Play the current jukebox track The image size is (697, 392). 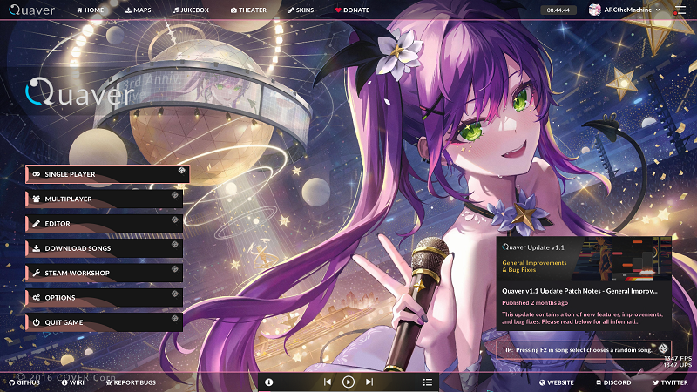tap(348, 382)
